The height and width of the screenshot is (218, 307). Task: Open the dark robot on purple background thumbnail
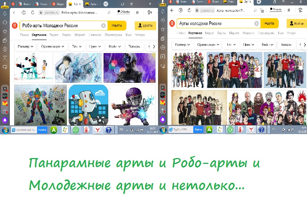click(129, 68)
